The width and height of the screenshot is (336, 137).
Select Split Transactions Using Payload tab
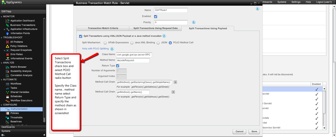pyautogui.click(x=208, y=28)
